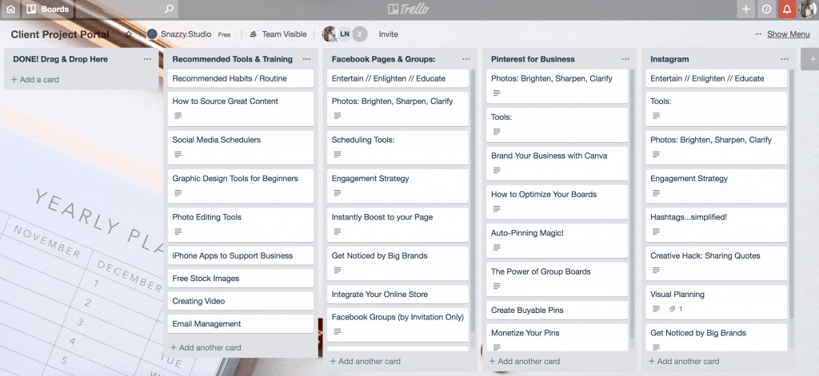This screenshot has height=376, width=819.
Task: Star the Client Project Portal board
Action: point(129,34)
